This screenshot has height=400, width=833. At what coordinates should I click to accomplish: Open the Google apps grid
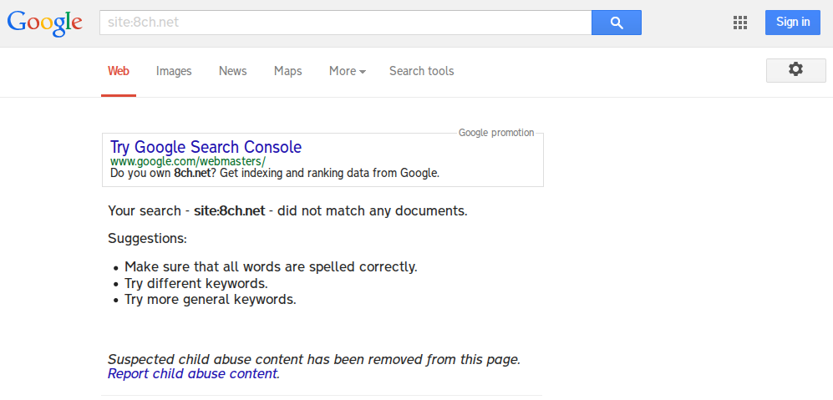tap(739, 23)
